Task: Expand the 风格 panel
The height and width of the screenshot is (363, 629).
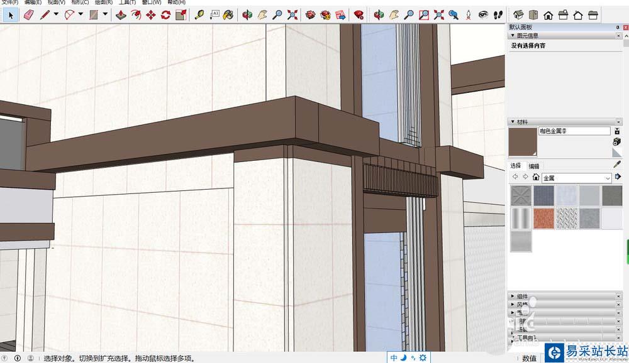Action: [x=513, y=305]
